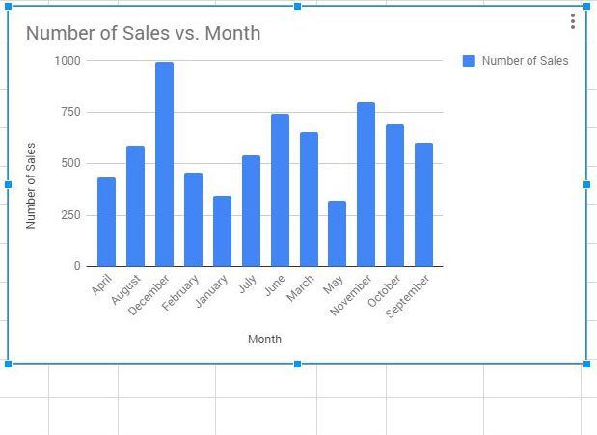
Task: Click the top-middle chart resize handle
Action: pos(297,7)
